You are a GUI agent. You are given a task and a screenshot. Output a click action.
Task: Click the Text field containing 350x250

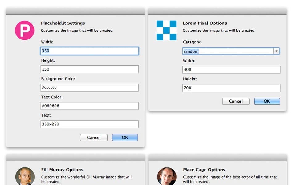[x=89, y=124]
